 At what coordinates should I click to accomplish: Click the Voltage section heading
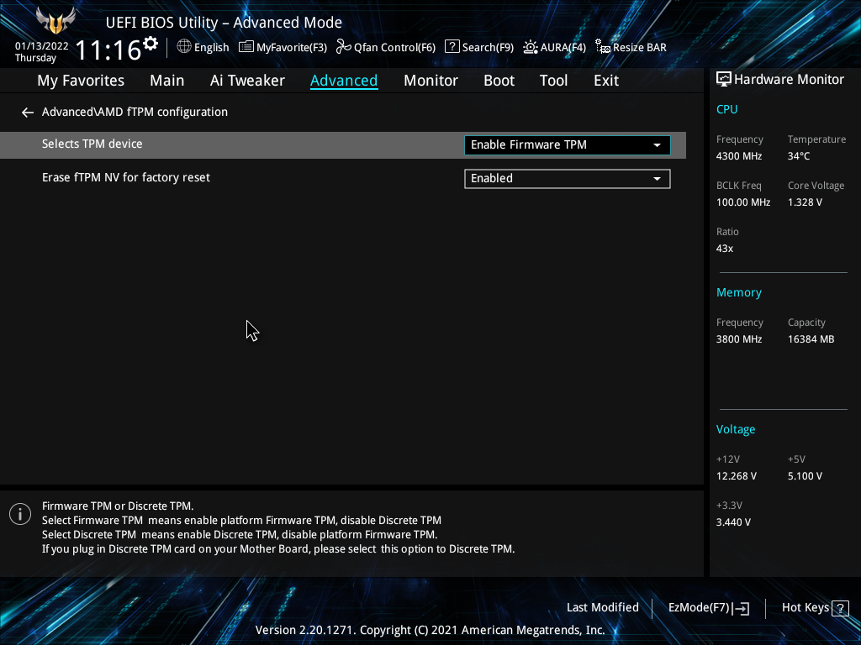[735, 430]
